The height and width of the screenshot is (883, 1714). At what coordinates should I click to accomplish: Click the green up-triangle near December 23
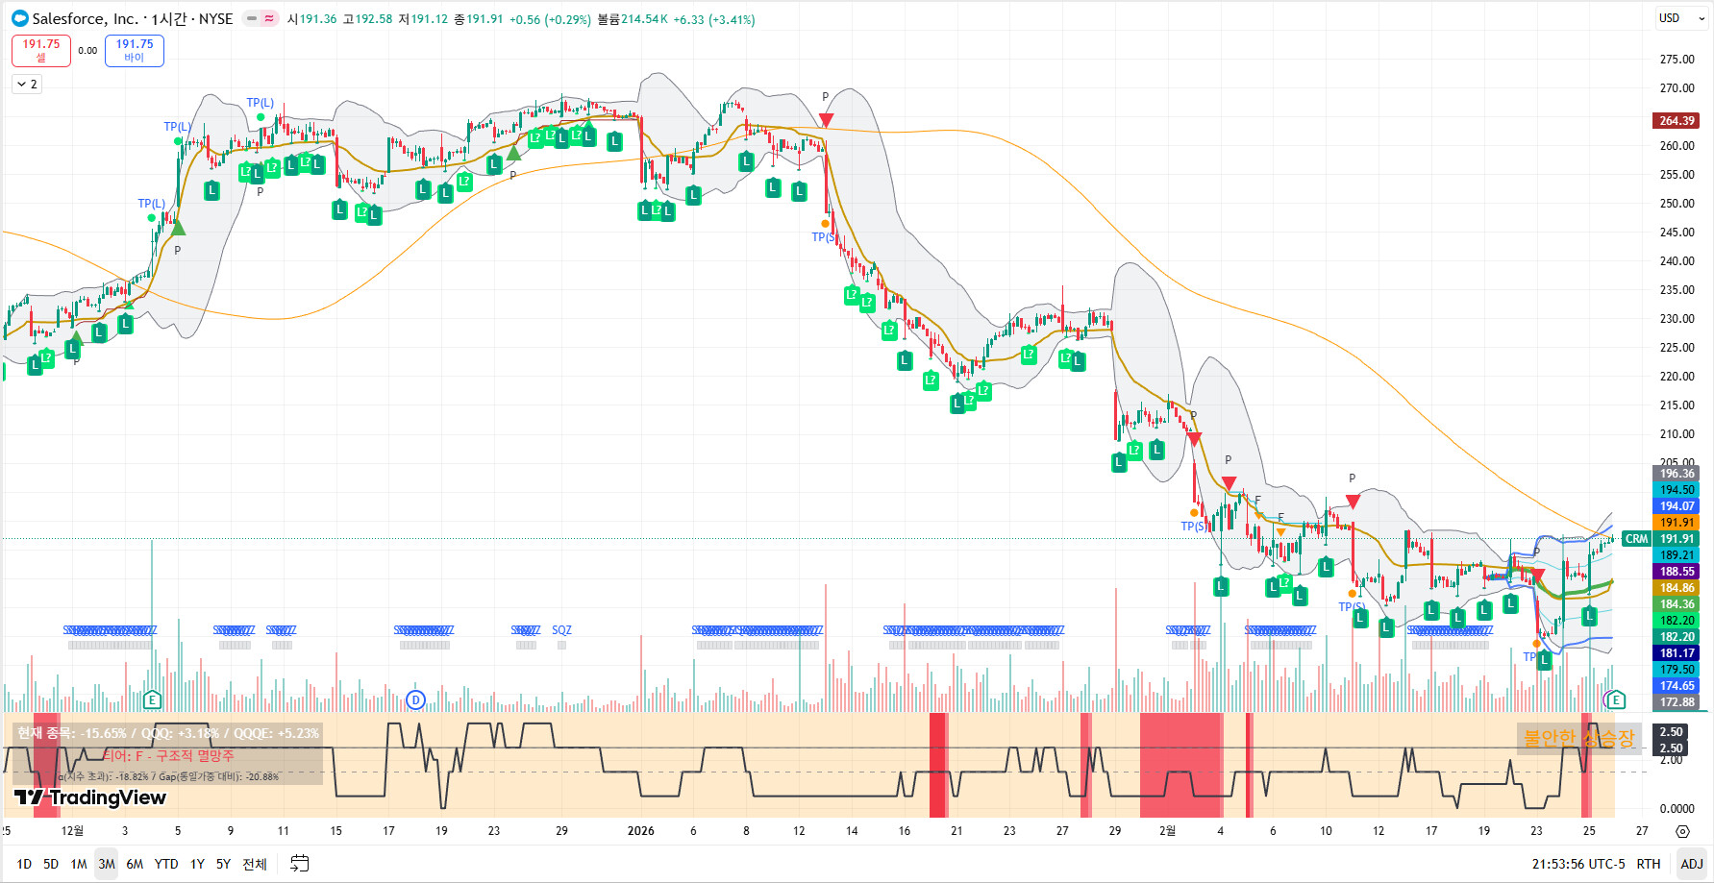click(513, 153)
